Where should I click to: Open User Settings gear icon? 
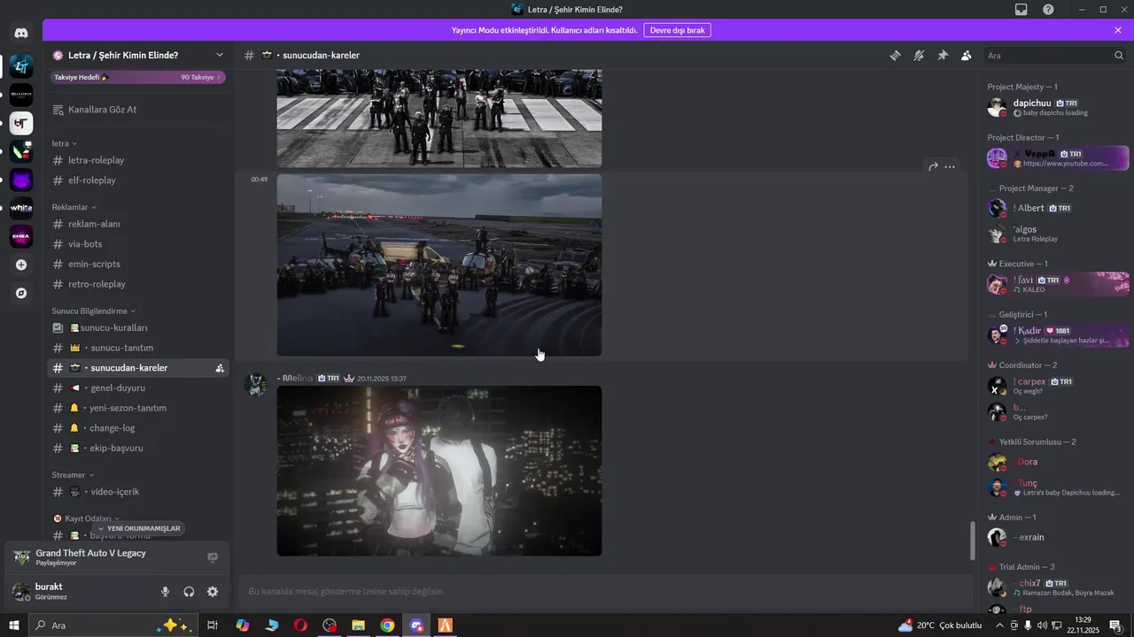pos(213,592)
